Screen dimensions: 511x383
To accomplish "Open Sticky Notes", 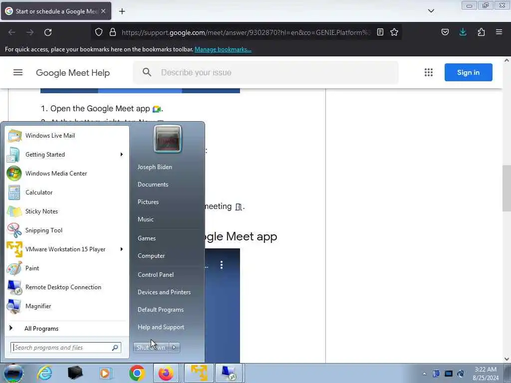I will coord(67,211).
